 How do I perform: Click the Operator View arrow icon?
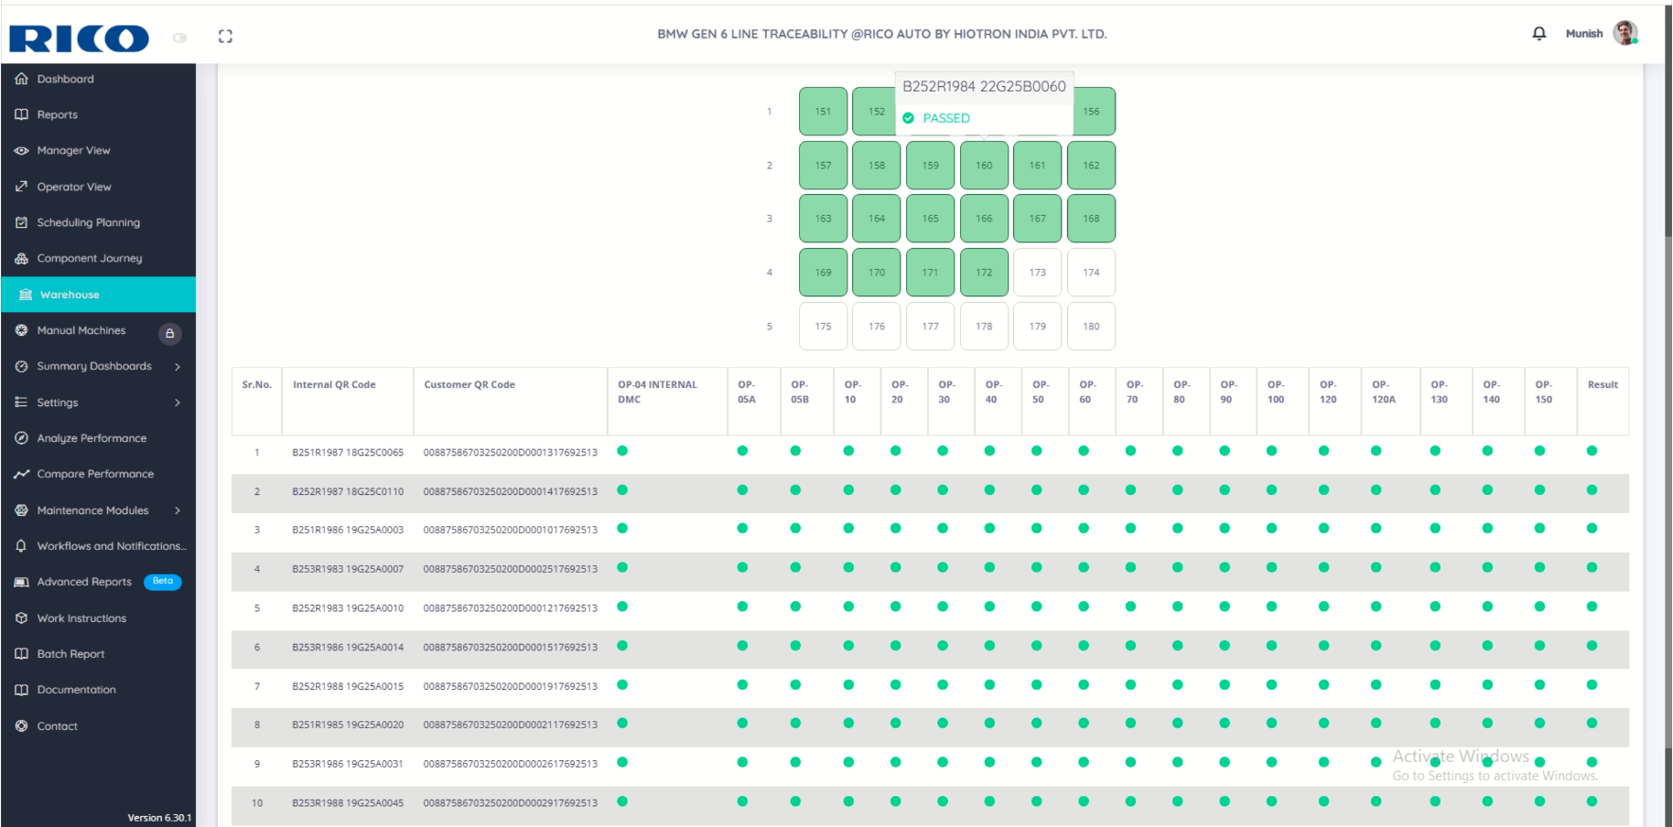21,187
